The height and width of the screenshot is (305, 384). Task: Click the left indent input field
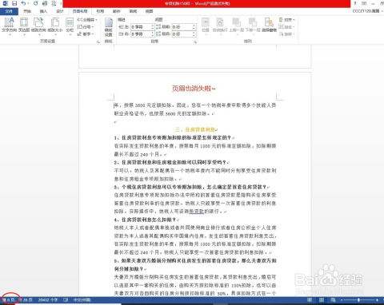pos(142,27)
